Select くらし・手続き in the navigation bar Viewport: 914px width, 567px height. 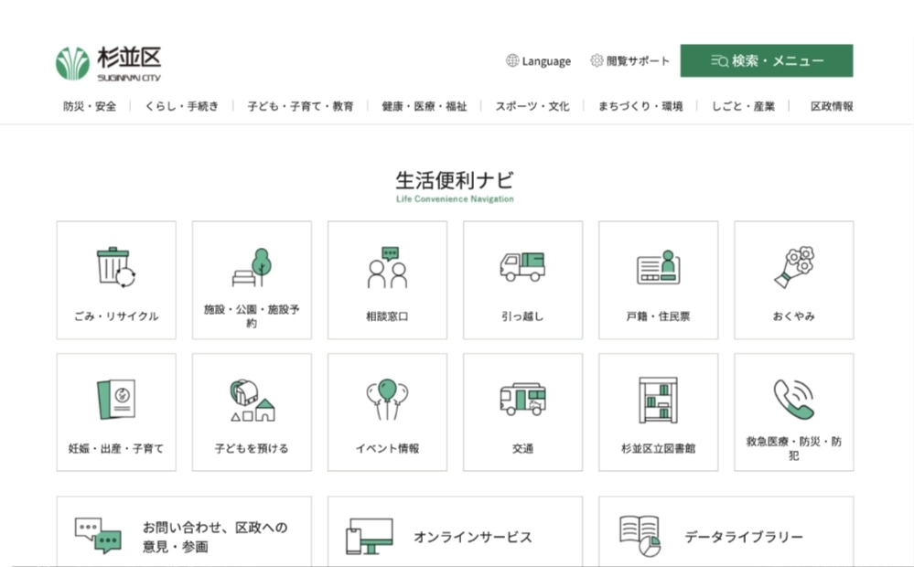point(181,105)
